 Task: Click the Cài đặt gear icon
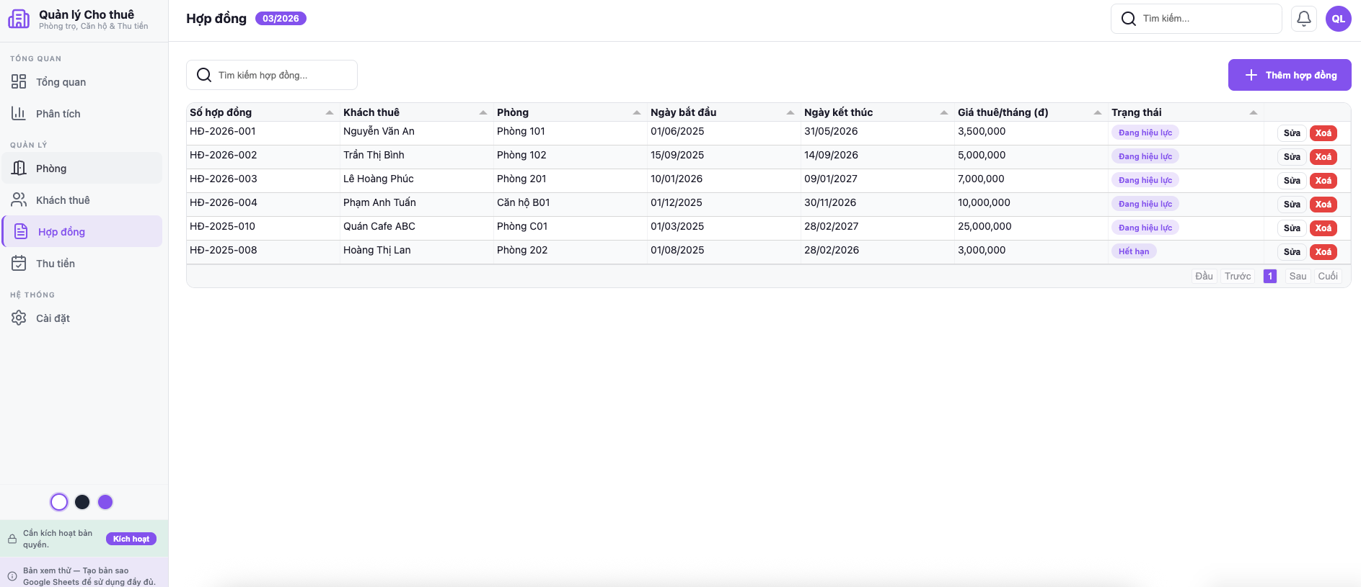[19, 318]
